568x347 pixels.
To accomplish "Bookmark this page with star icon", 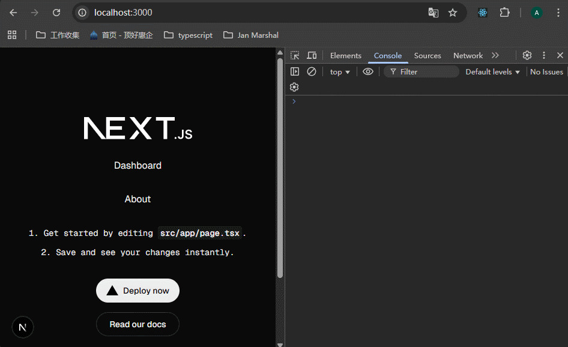I will click(453, 13).
